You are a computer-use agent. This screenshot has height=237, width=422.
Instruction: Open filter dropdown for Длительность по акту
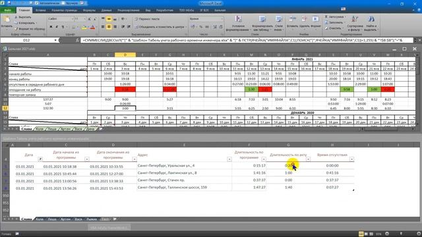tap(308, 159)
